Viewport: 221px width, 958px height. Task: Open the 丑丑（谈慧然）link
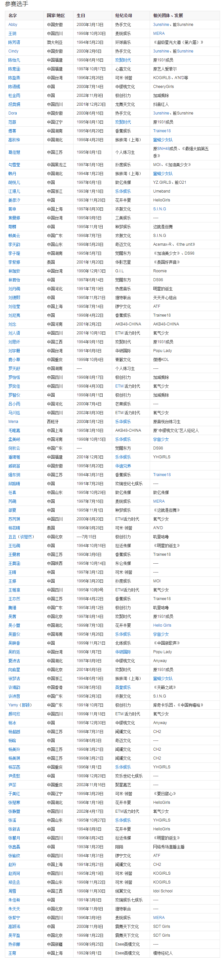click(x=21, y=537)
